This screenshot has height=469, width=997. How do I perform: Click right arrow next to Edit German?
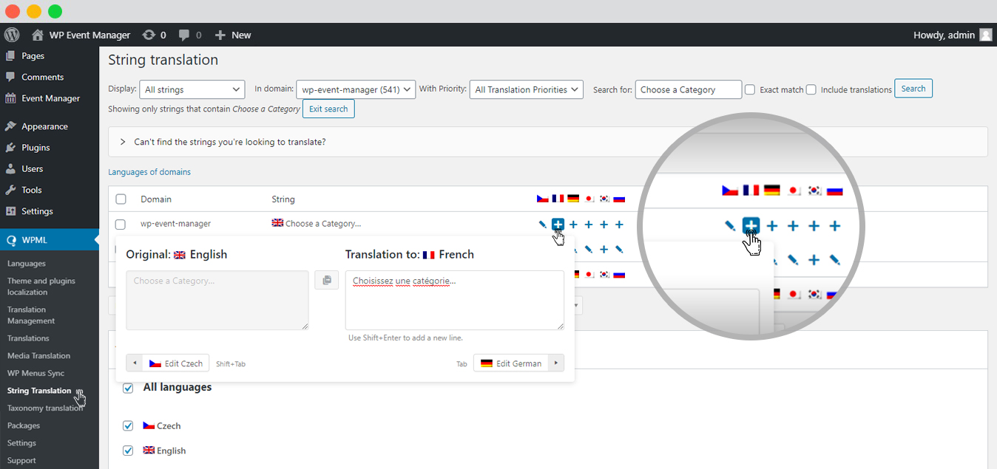pos(555,363)
